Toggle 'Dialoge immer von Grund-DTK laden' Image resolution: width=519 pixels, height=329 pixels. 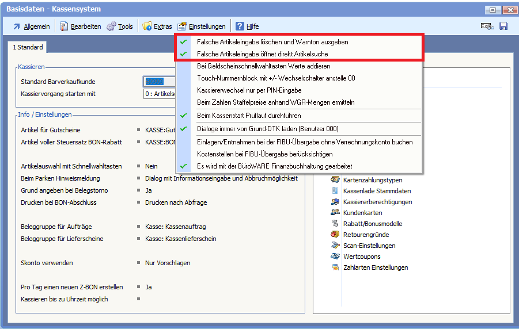click(267, 129)
